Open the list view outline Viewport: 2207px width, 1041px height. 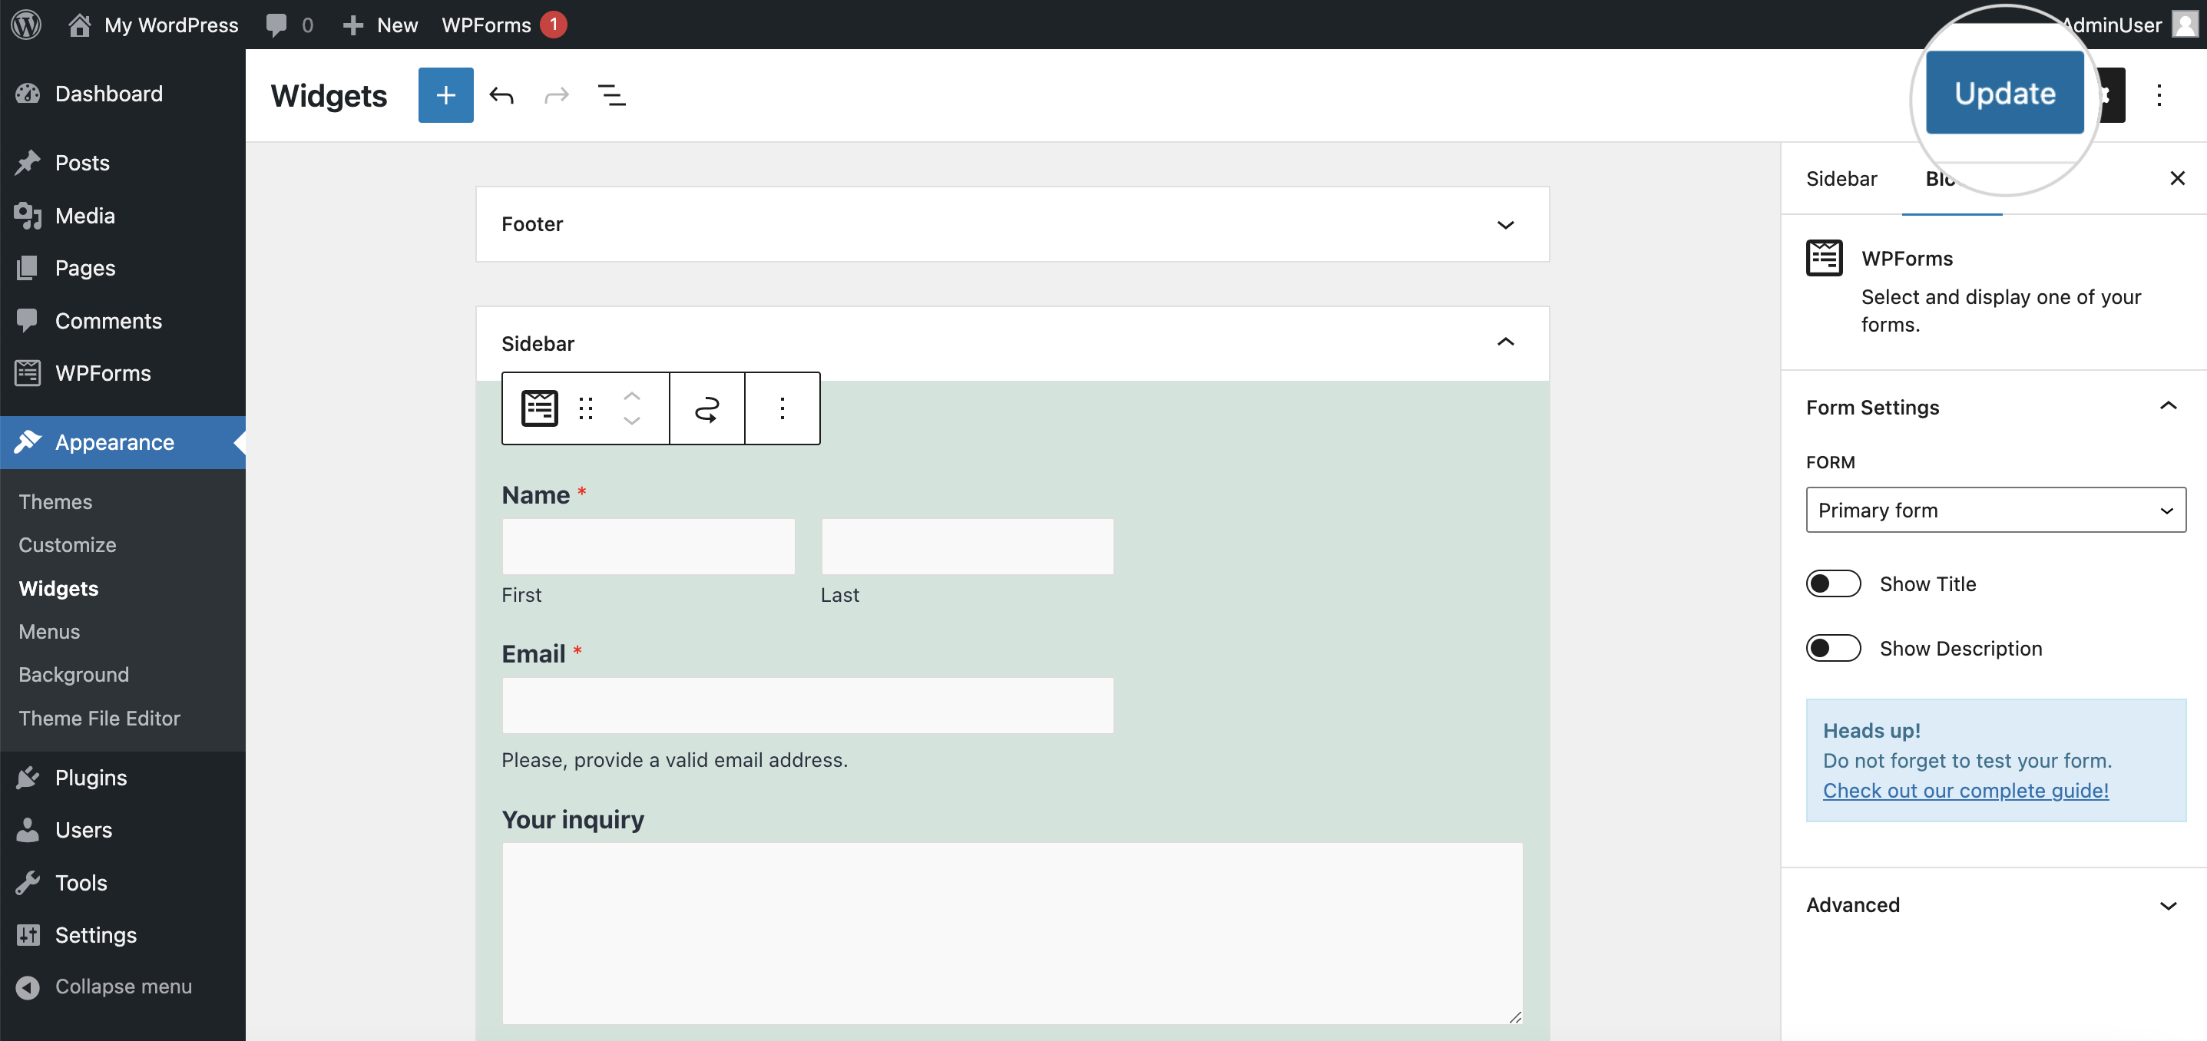point(612,95)
